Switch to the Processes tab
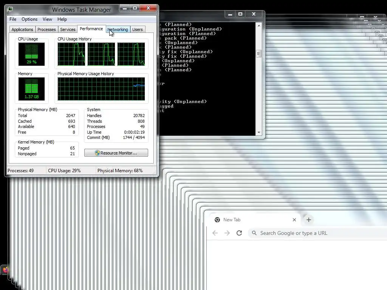387x290 pixels. click(x=46, y=29)
